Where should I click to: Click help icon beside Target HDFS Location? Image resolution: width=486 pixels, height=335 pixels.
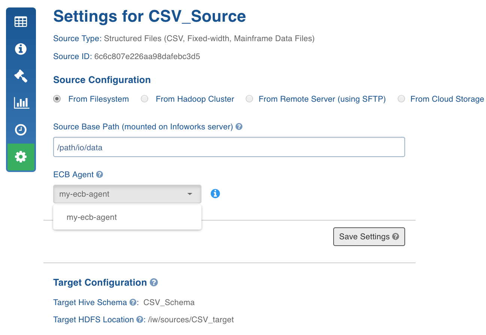pyautogui.click(x=140, y=320)
